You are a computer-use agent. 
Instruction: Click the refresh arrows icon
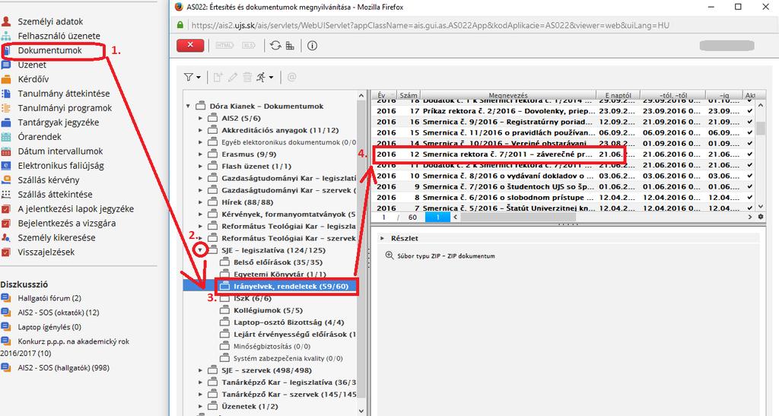click(275, 46)
